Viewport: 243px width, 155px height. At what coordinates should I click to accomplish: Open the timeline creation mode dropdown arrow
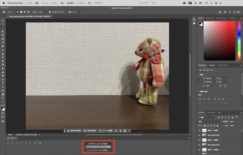(x=111, y=150)
